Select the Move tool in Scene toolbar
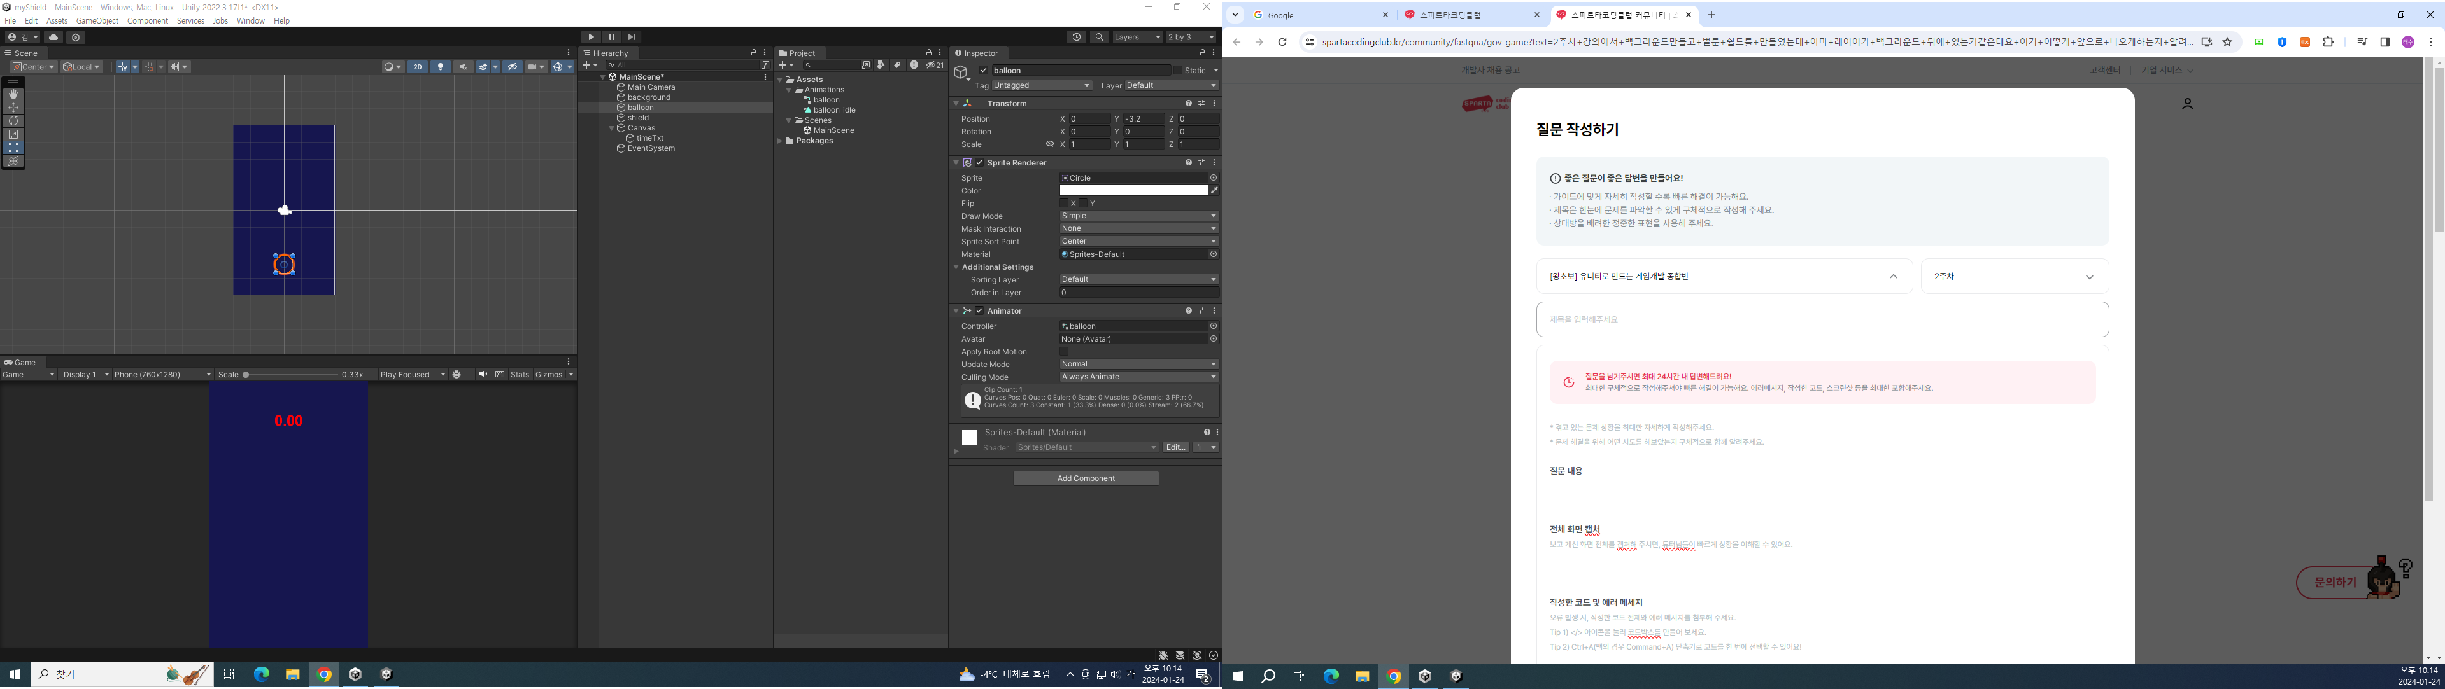The image size is (2445, 689). (x=13, y=107)
